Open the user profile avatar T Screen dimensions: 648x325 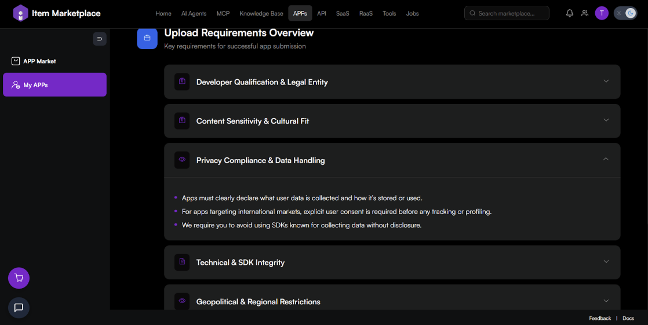[x=602, y=13]
